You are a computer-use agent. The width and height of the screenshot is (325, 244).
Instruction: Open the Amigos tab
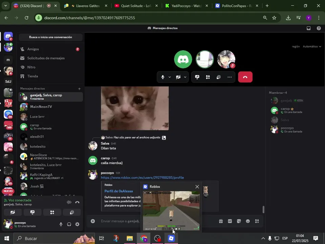click(x=50, y=49)
